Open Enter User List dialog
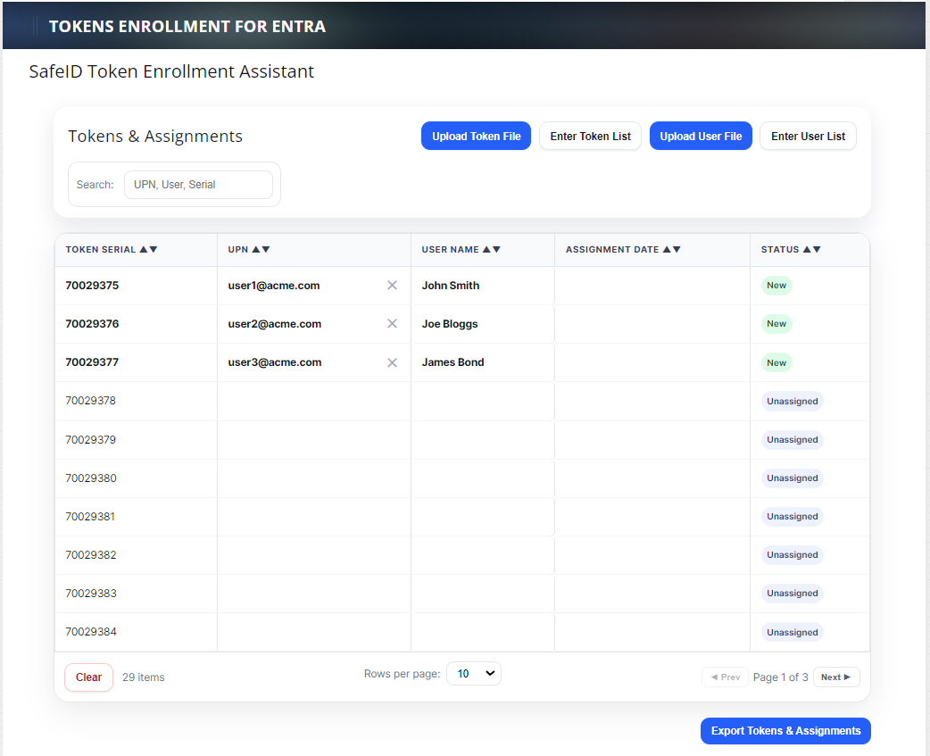The width and height of the screenshot is (930, 756). point(808,137)
